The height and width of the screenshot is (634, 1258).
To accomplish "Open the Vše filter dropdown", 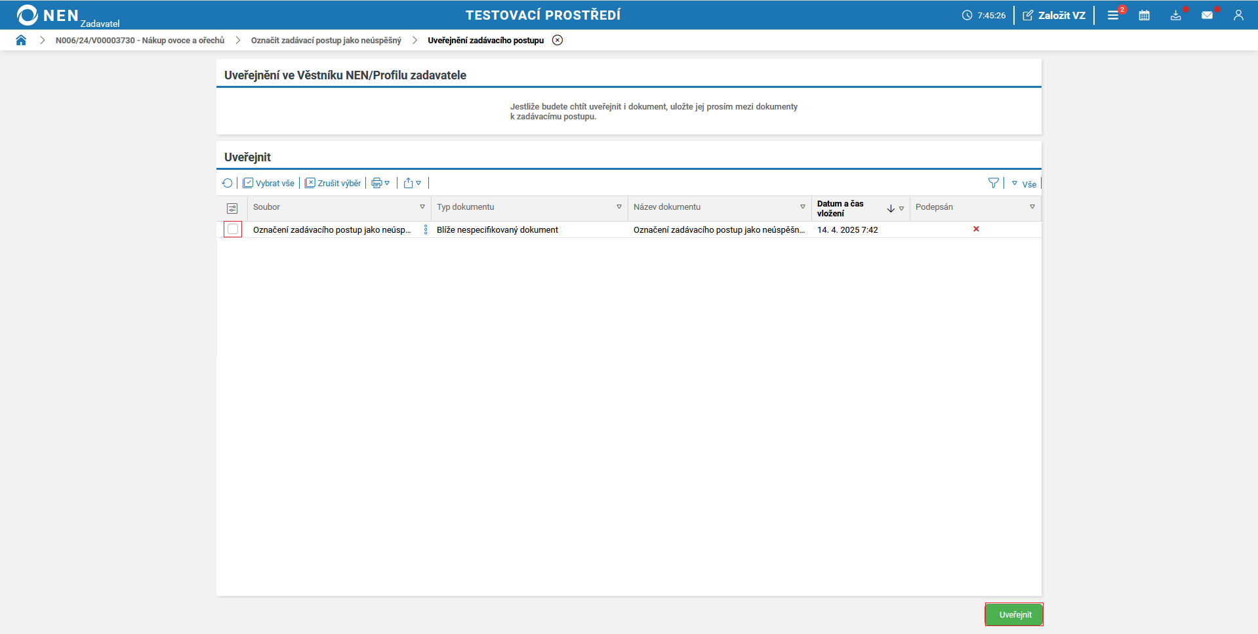I will click(x=1025, y=184).
